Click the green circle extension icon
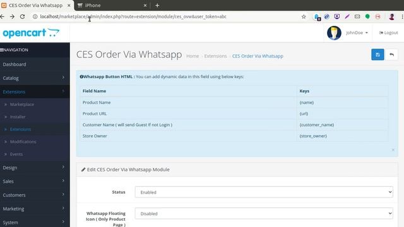 [367, 17]
